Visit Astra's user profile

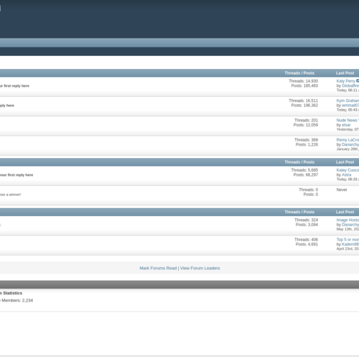click(x=346, y=174)
